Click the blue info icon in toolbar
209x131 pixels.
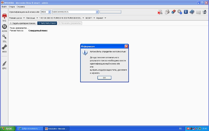[x=186, y=12]
